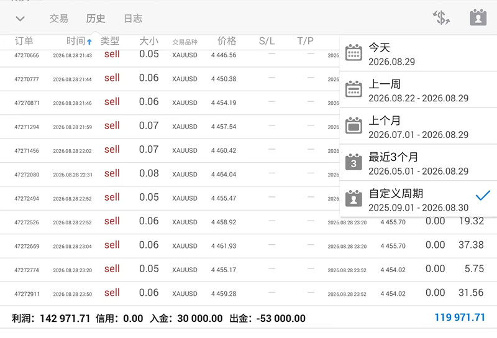Sort by the 时间 column header
The height and width of the screenshot is (338, 497).
click(76, 41)
